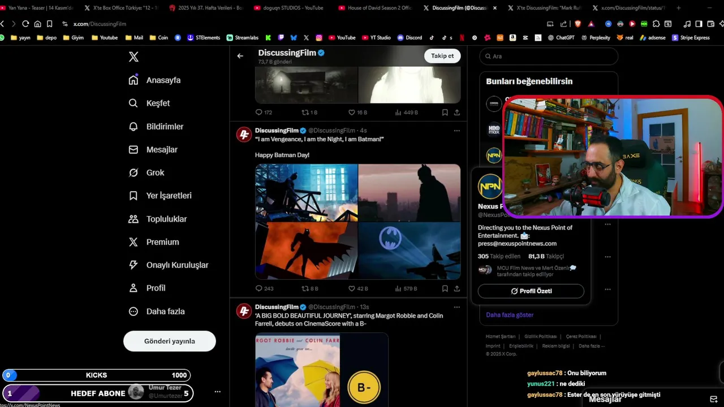Screen dimensions: 724x407
Task: Open Çerez Politikası footer link
Action: point(581,336)
